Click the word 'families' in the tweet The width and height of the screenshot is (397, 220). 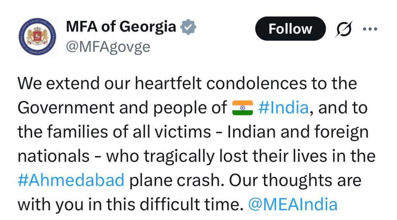[x=78, y=132]
